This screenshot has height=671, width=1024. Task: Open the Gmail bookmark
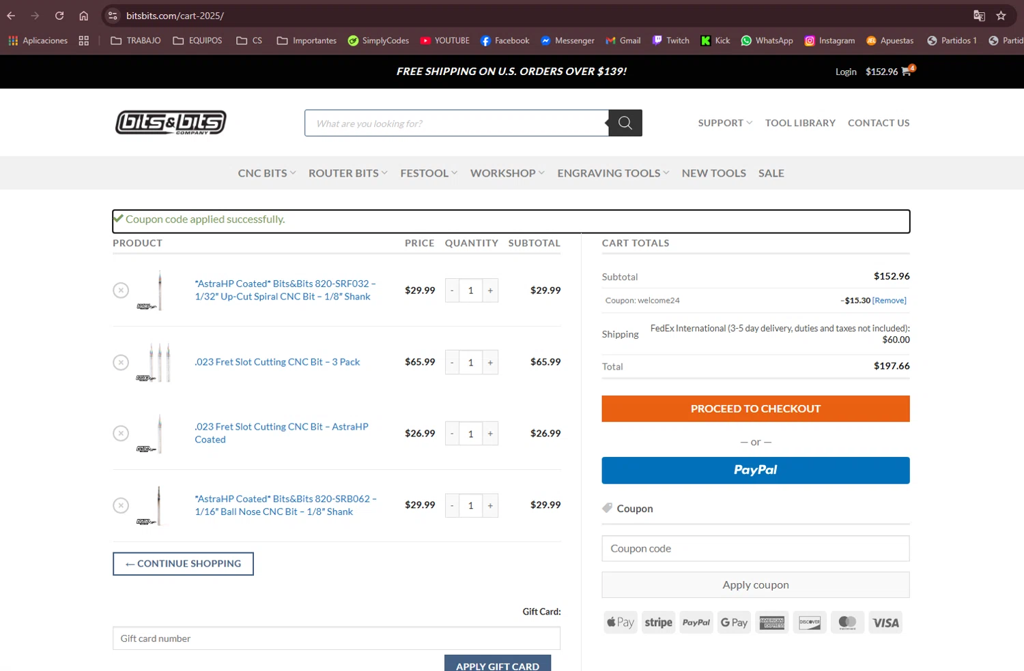[x=623, y=41]
